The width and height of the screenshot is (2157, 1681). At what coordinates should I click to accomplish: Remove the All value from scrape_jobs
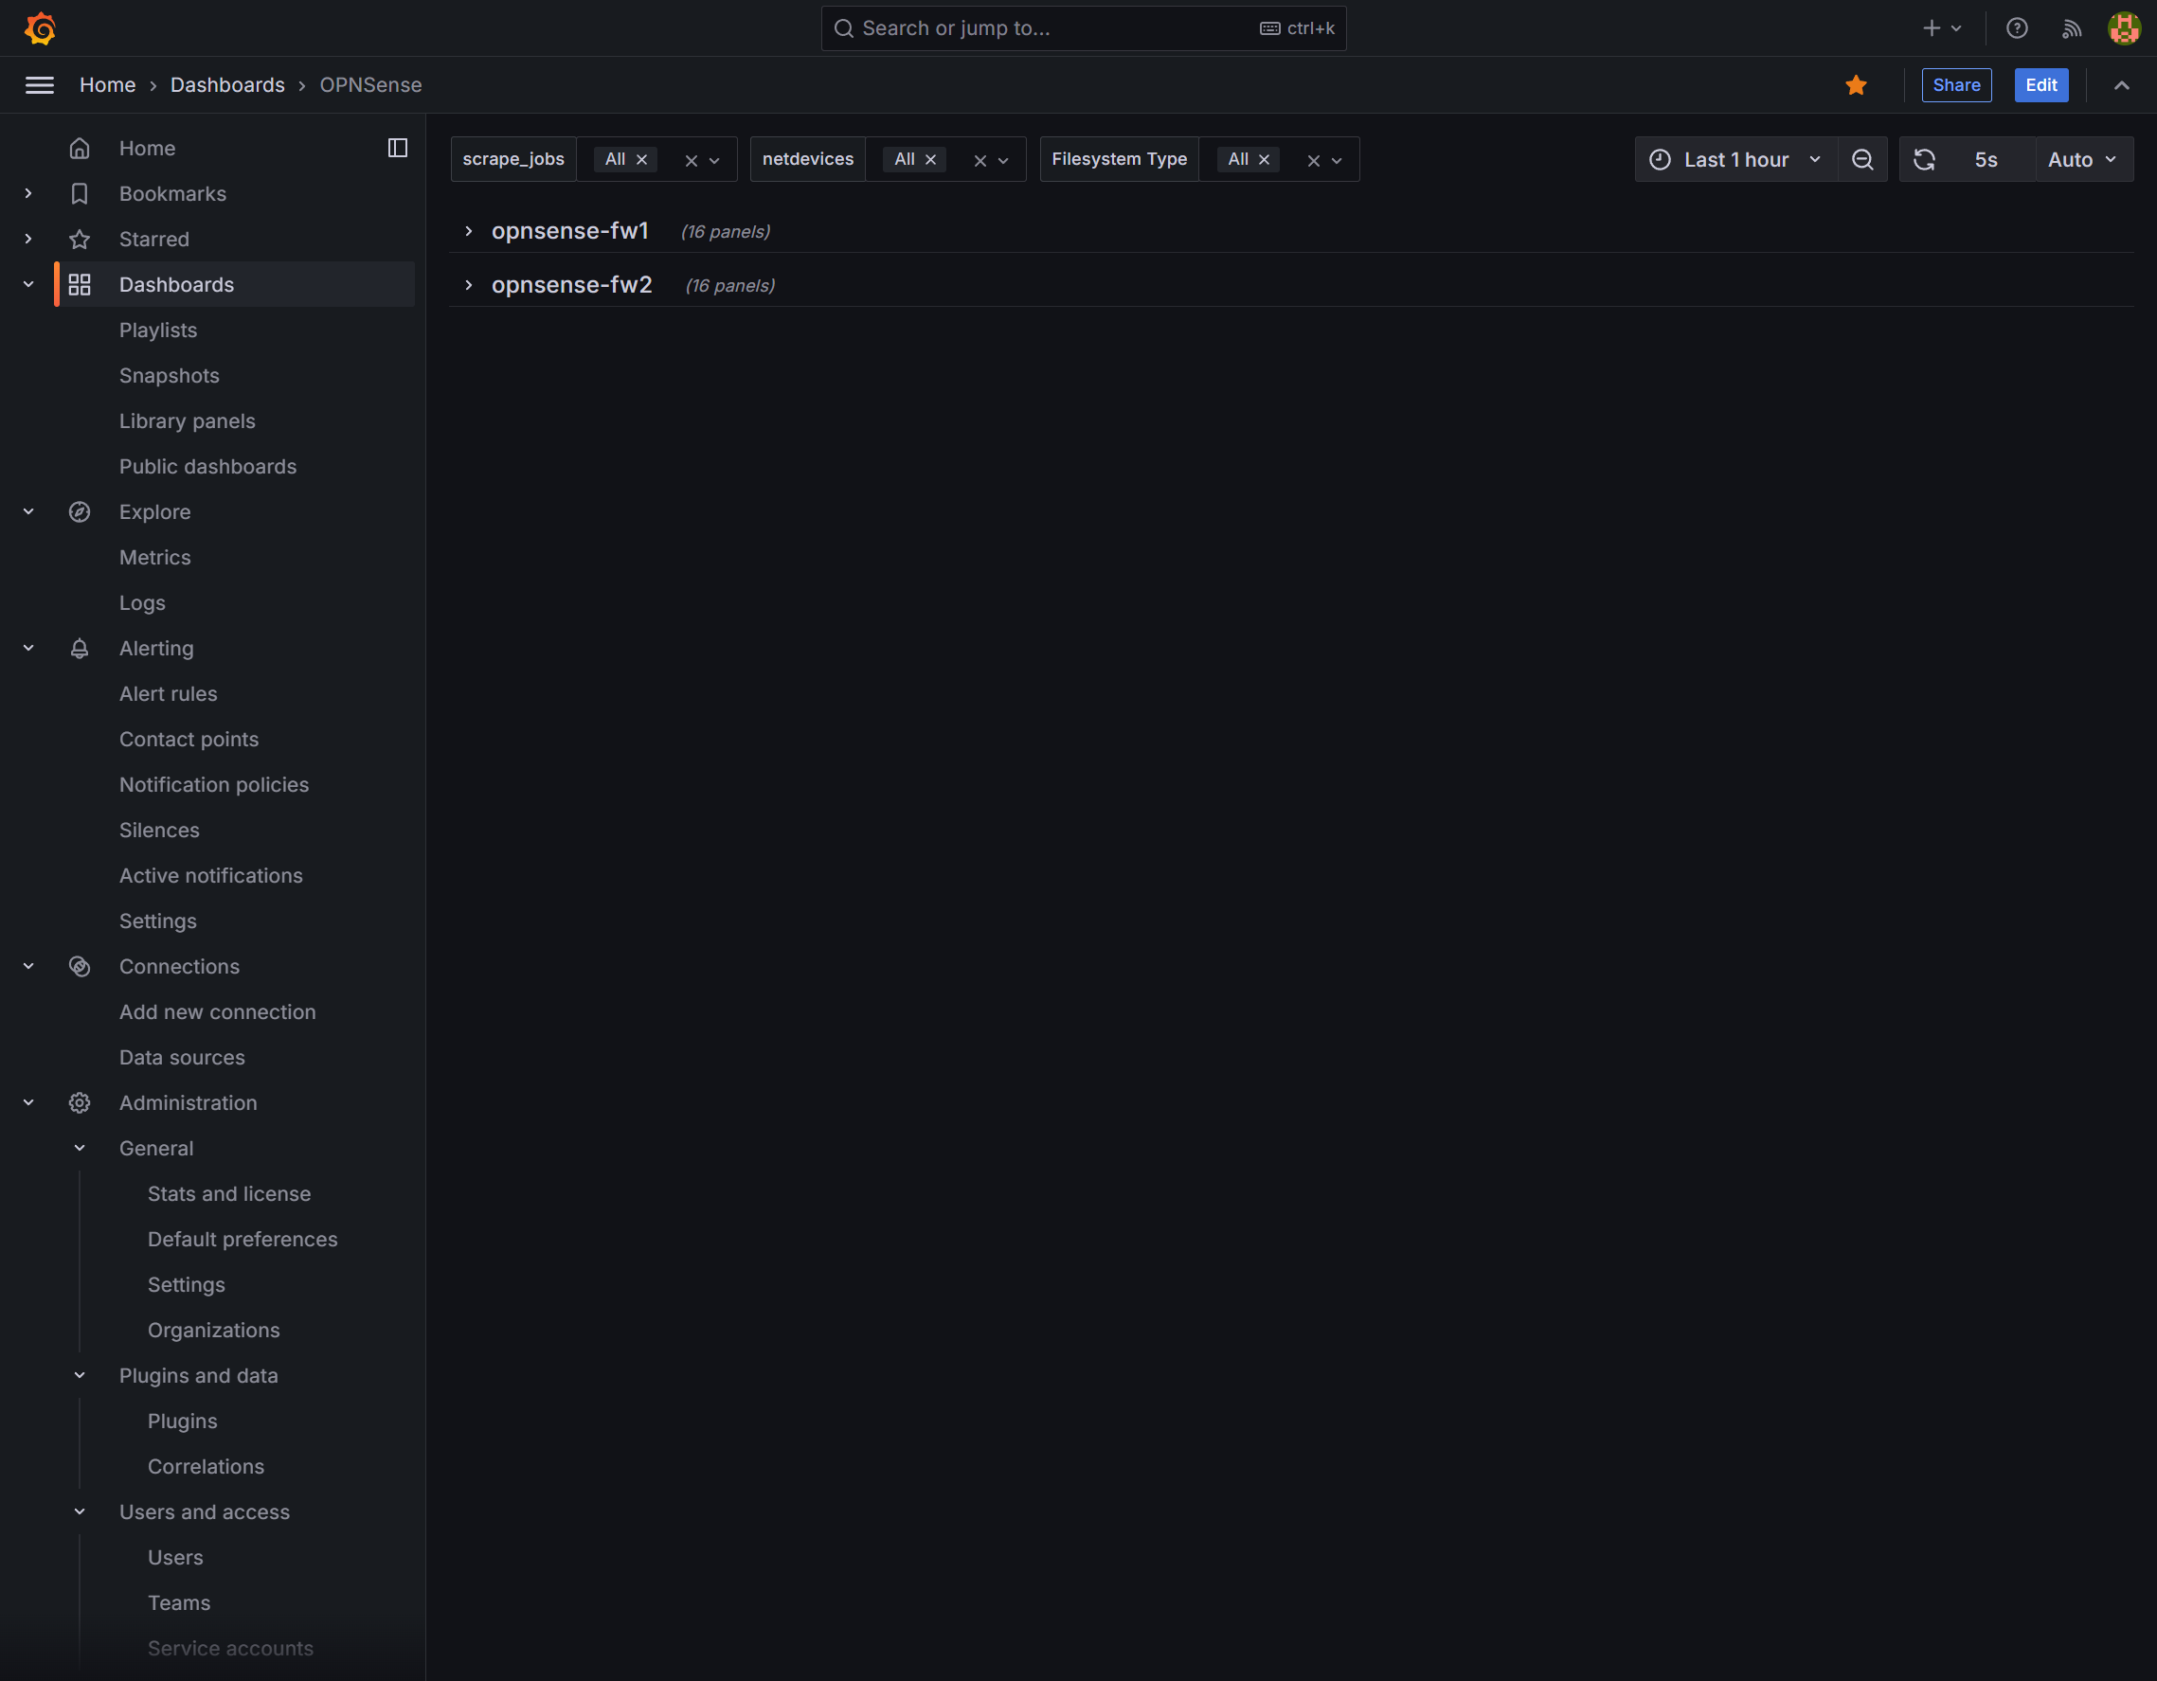642,160
